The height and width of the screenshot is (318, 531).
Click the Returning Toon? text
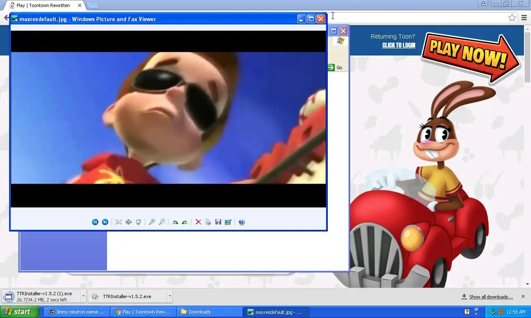click(x=393, y=36)
